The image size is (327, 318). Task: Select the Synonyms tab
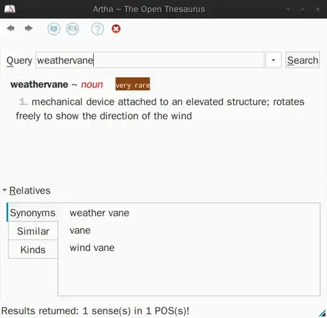pos(33,213)
